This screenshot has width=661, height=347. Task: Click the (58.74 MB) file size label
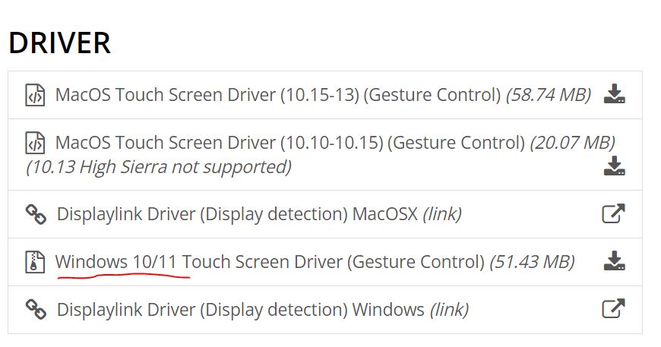(548, 95)
